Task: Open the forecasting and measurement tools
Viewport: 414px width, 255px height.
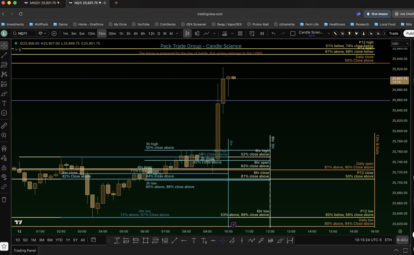Action: point(4,84)
